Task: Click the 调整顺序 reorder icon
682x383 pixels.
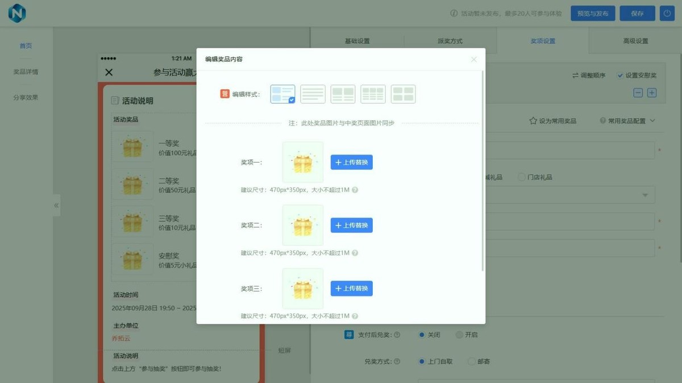Action: point(577,75)
